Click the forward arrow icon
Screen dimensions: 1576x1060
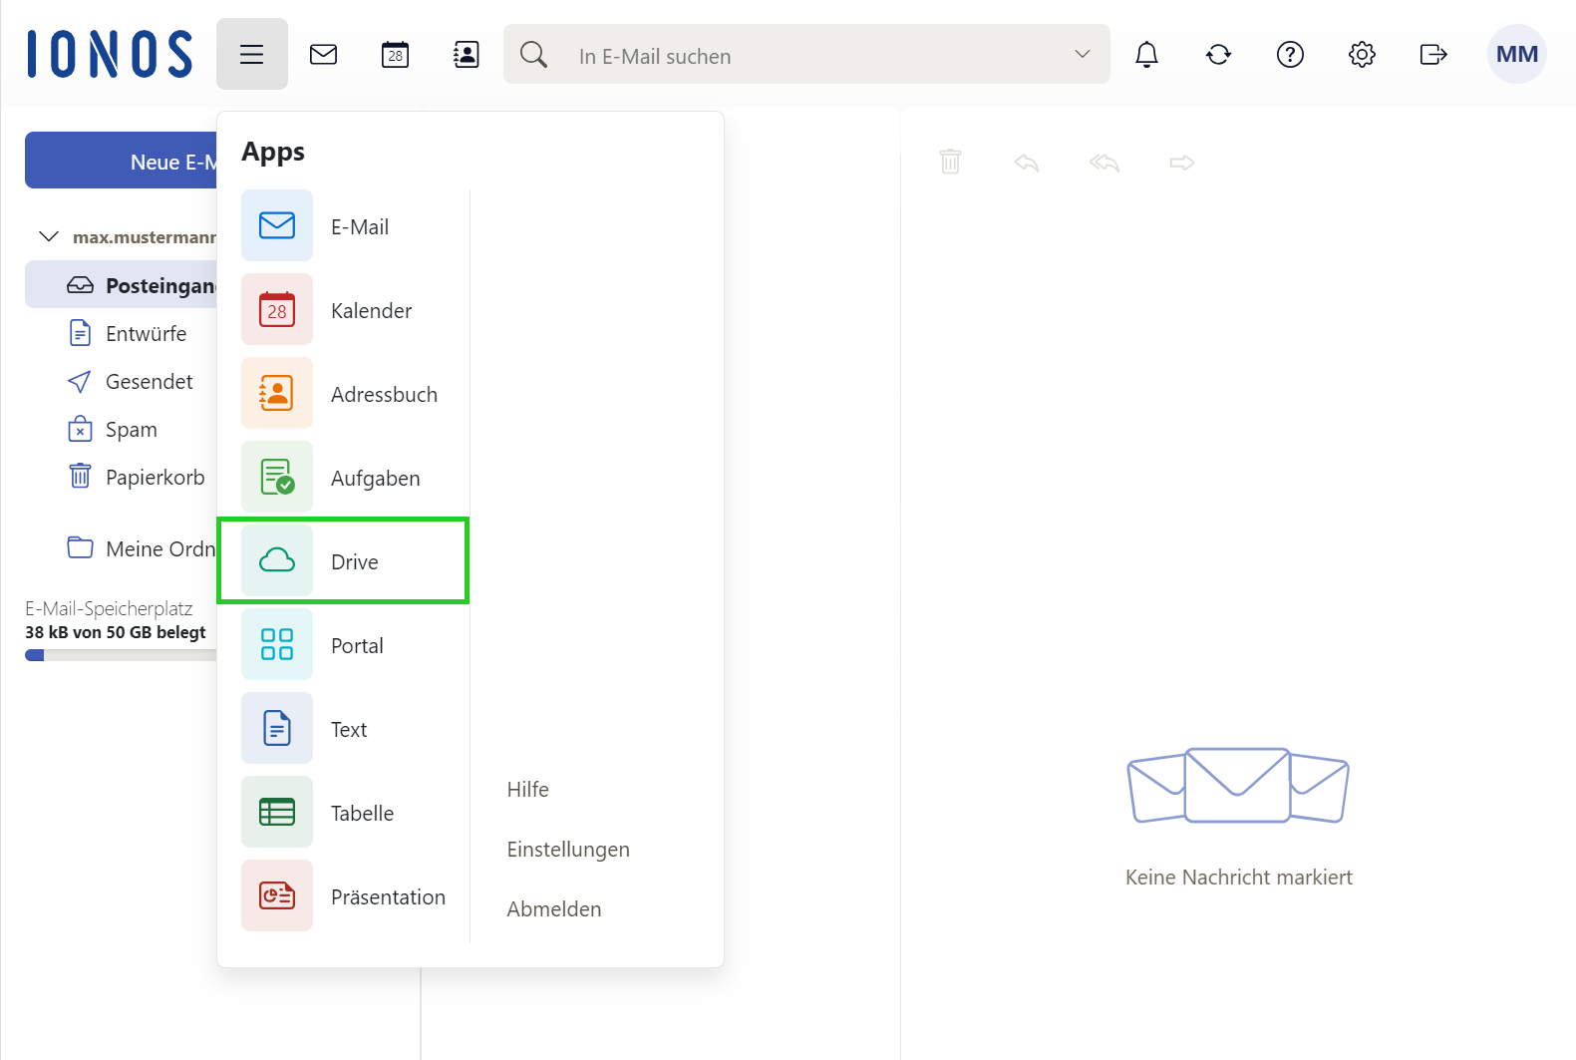[1182, 163]
